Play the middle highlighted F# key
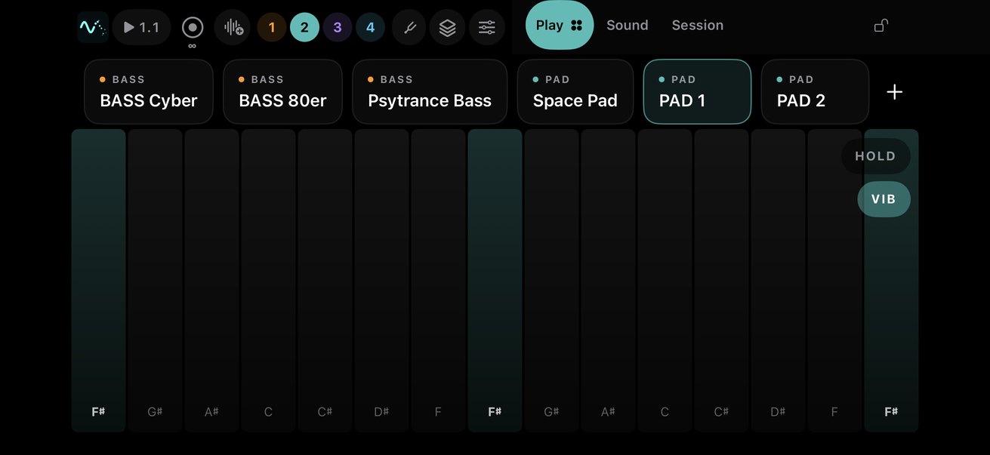This screenshot has height=455, width=990. [x=495, y=280]
